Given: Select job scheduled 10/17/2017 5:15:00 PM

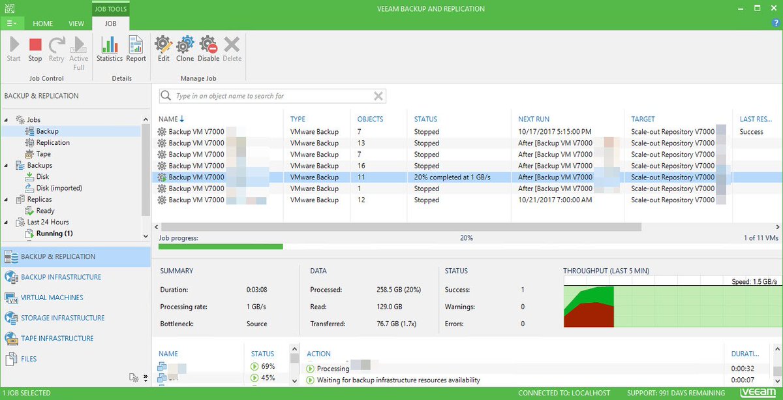Looking at the screenshot, I should [467, 131].
